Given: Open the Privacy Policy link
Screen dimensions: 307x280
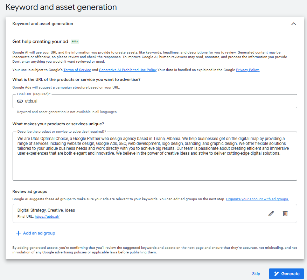Looking at the screenshot, I should pyautogui.click(x=248, y=70).
